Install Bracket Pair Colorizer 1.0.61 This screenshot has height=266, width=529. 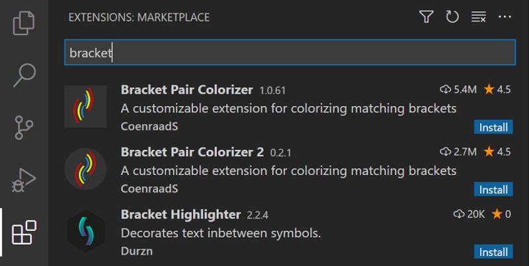[493, 127]
